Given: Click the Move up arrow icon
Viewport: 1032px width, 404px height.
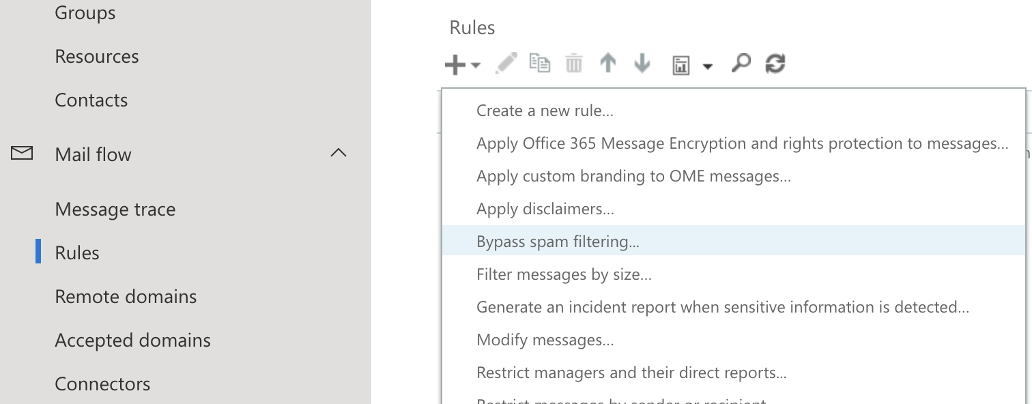Looking at the screenshot, I should click(607, 63).
